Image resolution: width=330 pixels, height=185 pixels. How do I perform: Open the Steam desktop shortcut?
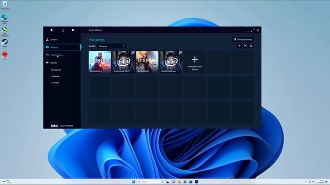point(5,43)
